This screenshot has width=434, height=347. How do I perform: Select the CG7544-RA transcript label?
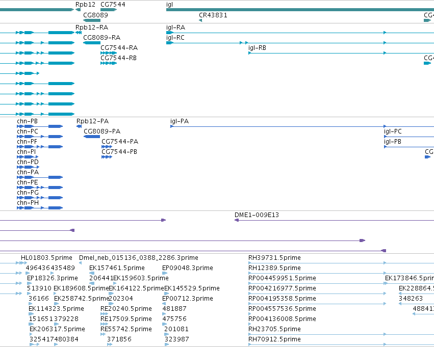click(x=119, y=48)
